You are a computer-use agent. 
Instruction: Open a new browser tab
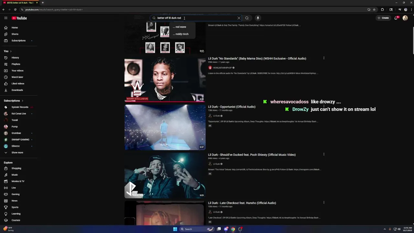tap(42, 3)
